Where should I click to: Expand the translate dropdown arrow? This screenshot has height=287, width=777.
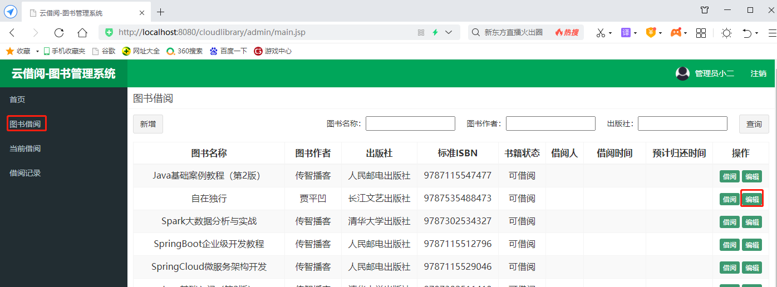point(635,33)
